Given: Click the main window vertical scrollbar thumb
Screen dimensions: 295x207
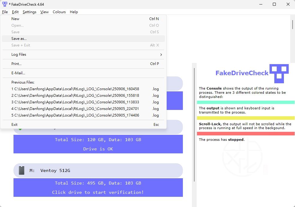Looking at the screenshot, I should 293,25.
